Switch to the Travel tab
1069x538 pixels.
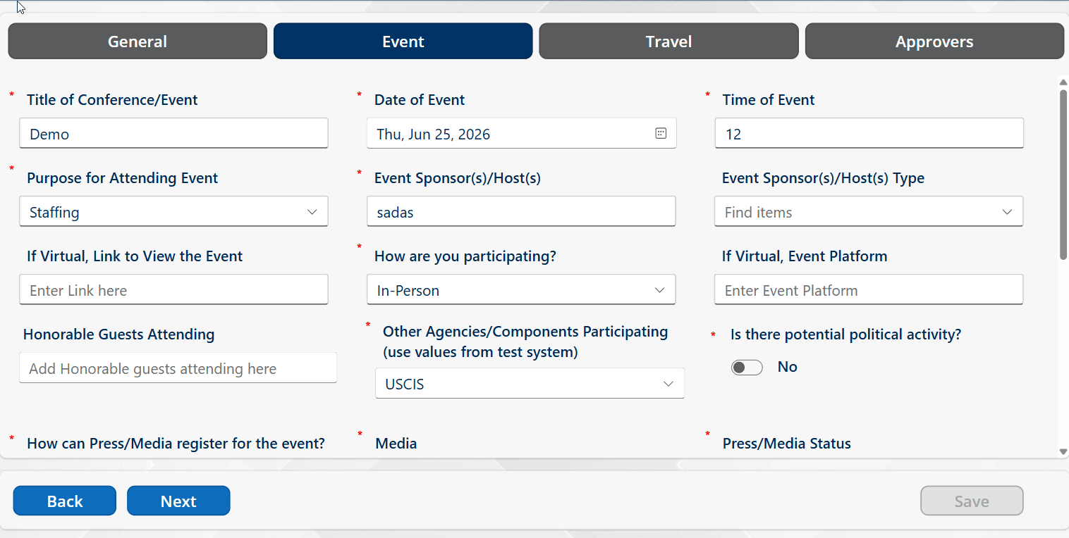point(668,42)
